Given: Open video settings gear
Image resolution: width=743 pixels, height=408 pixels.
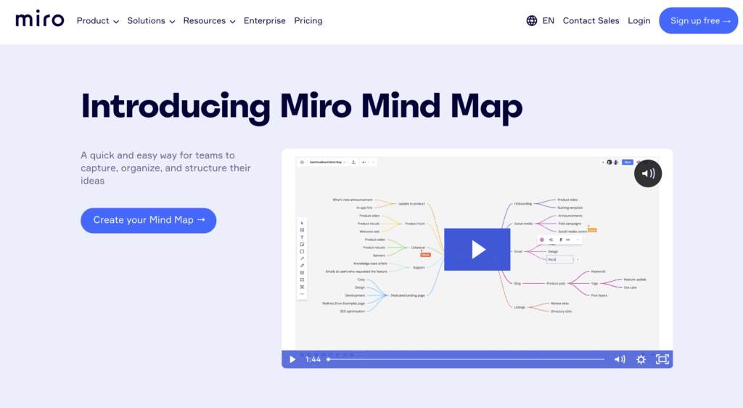Looking at the screenshot, I should (641, 359).
